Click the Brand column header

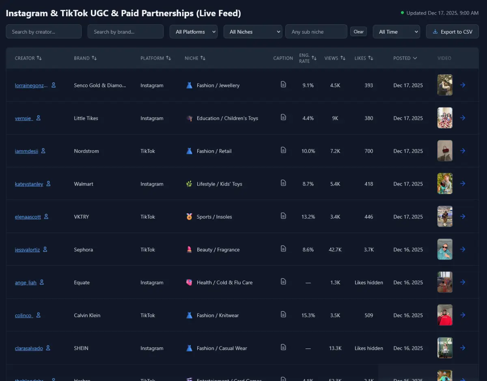point(85,58)
